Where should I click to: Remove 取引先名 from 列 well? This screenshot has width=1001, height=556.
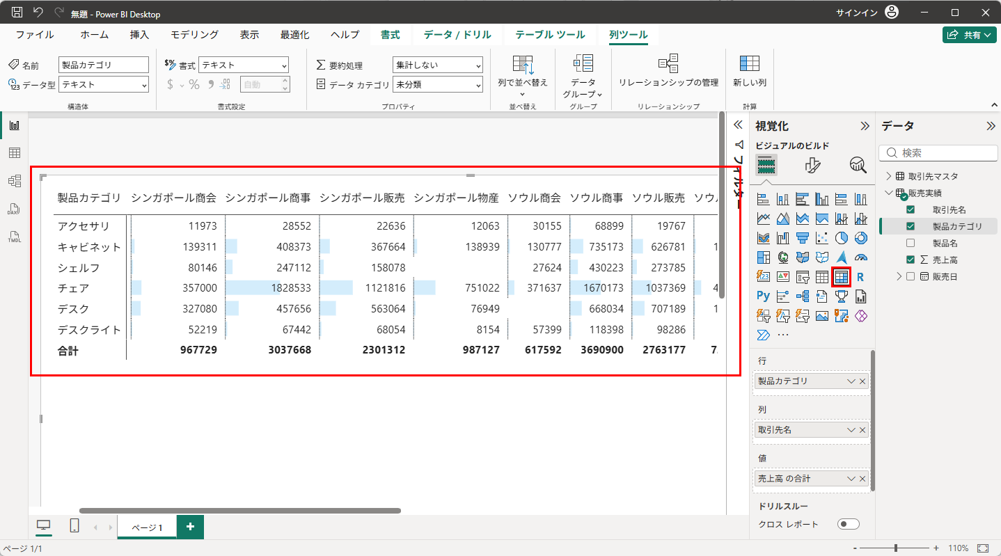[862, 430]
